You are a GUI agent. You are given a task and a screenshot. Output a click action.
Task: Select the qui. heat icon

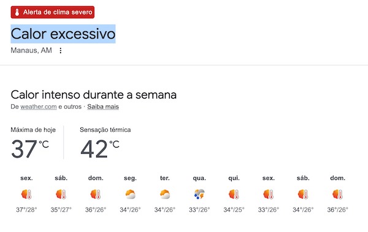(234, 194)
